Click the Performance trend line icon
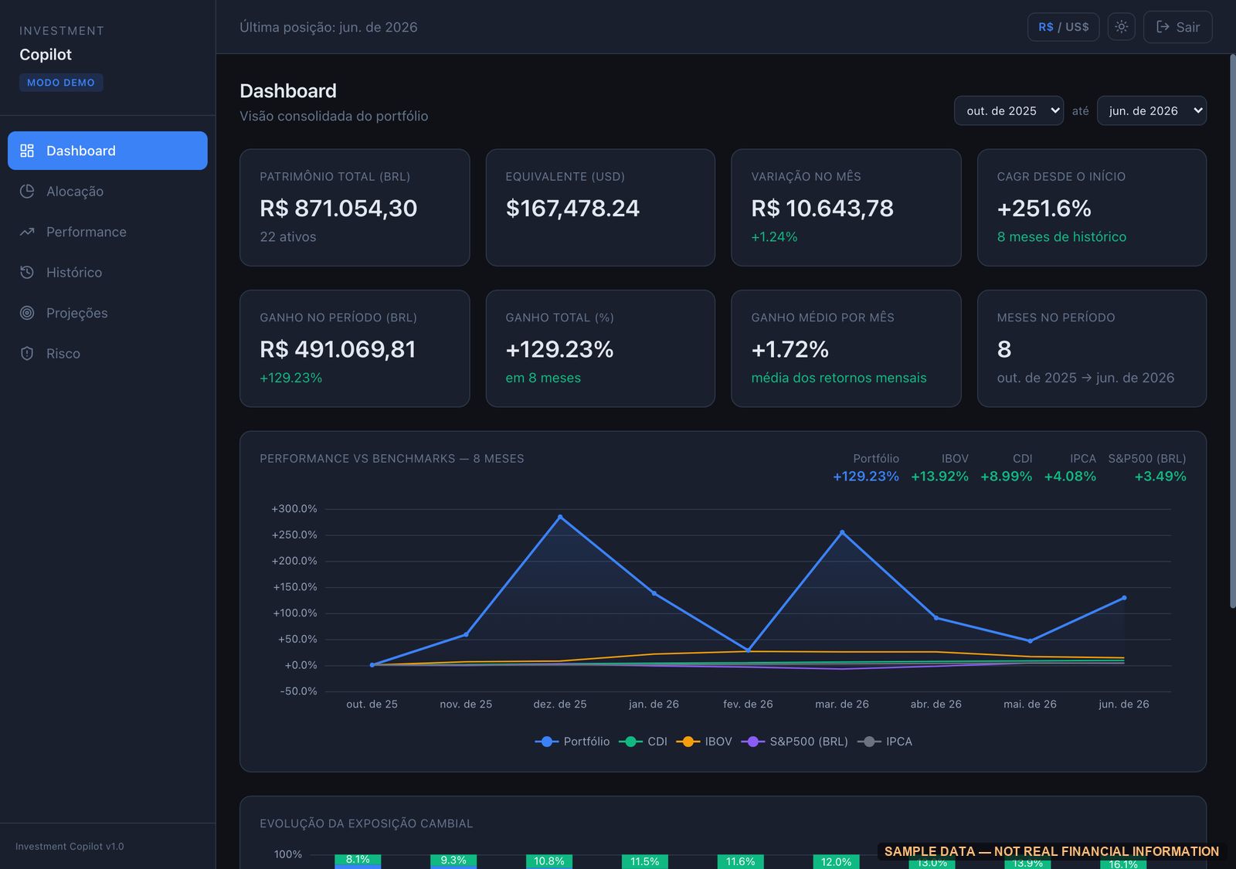Screen dimensions: 1236x869 click(27, 232)
